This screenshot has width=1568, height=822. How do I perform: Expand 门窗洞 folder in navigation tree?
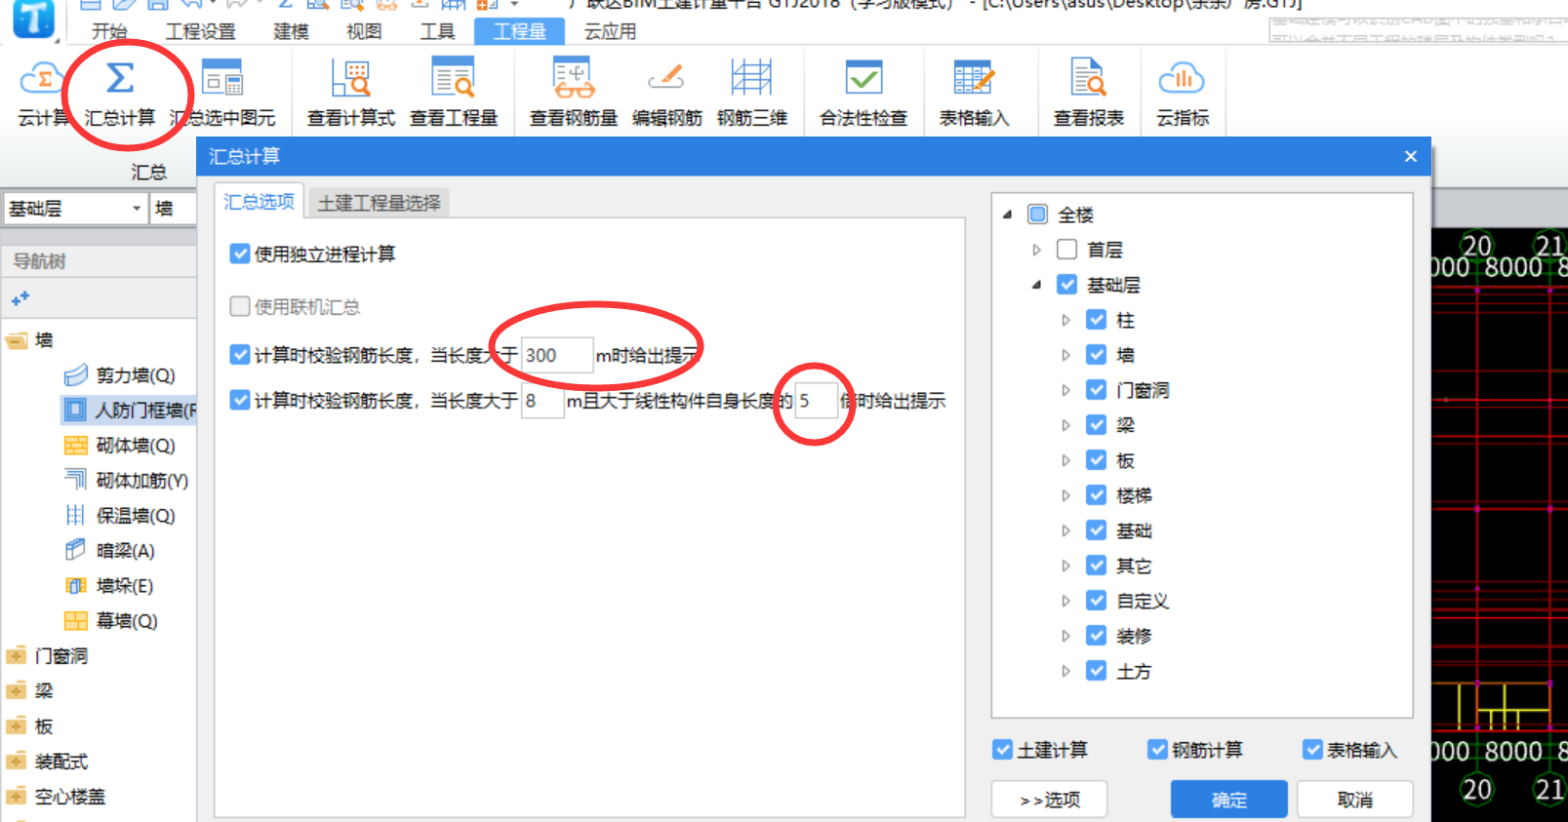(16, 656)
